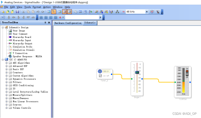Click the 500.01 frequency input field
Screen dimensions: 201x118
(106, 71)
